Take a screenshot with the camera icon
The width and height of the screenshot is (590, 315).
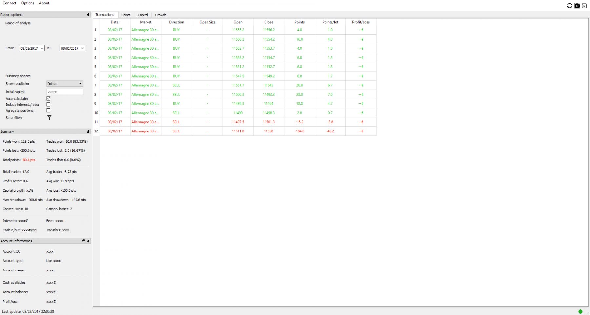(577, 6)
